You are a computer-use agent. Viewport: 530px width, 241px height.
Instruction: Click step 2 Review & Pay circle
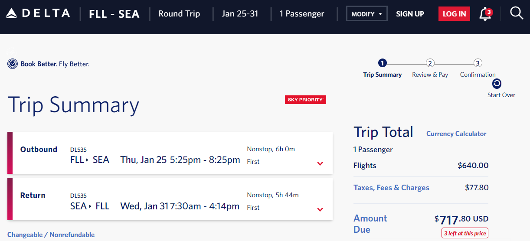[430, 63]
